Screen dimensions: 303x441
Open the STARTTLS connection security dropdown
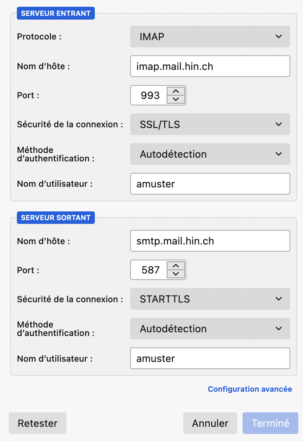(210, 299)
